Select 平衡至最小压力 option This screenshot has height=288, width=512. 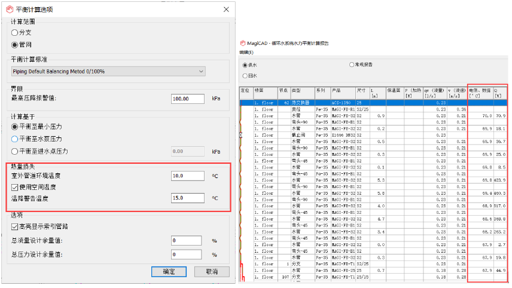[14, 127]
